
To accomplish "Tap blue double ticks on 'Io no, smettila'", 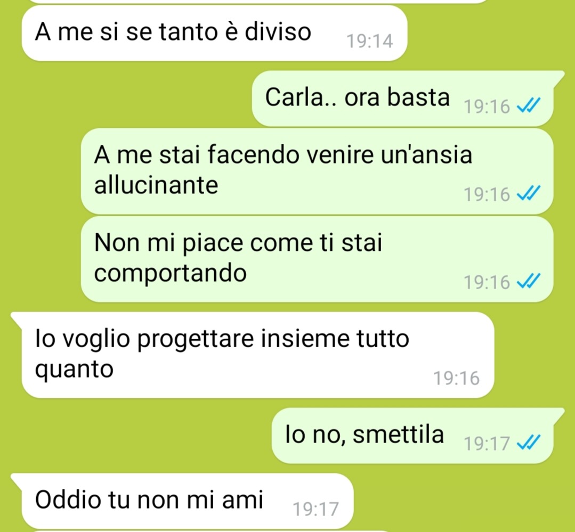I will tap(528, 443).
